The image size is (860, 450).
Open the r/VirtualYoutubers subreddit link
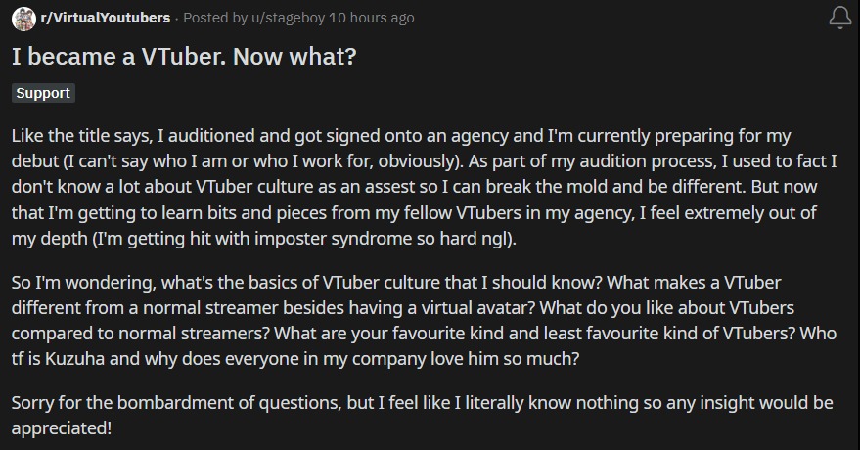[106, 18]
